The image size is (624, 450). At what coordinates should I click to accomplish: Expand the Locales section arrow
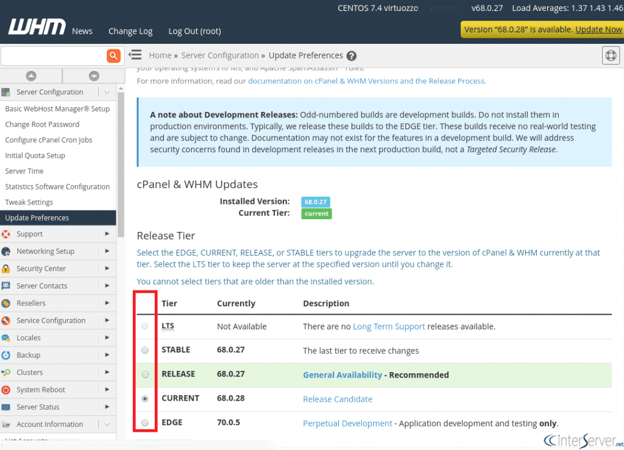(x=107, y=337)
